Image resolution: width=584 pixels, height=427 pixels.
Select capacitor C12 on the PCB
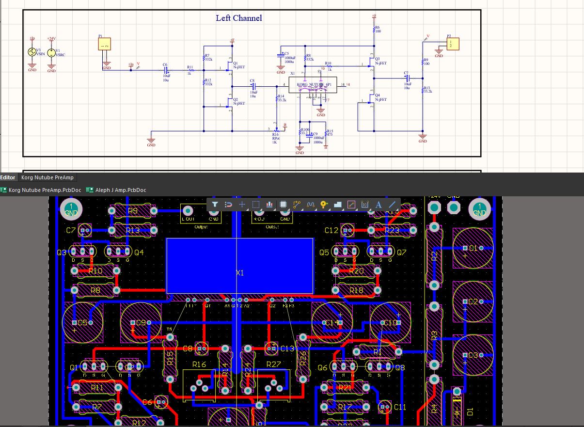[347, 230]
